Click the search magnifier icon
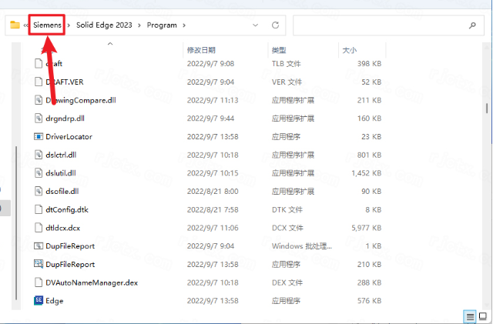 472,25
